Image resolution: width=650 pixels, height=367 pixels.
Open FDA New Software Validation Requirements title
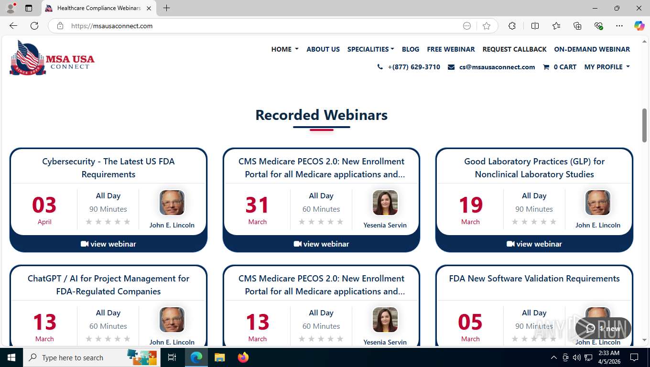(x=534, y=279)
